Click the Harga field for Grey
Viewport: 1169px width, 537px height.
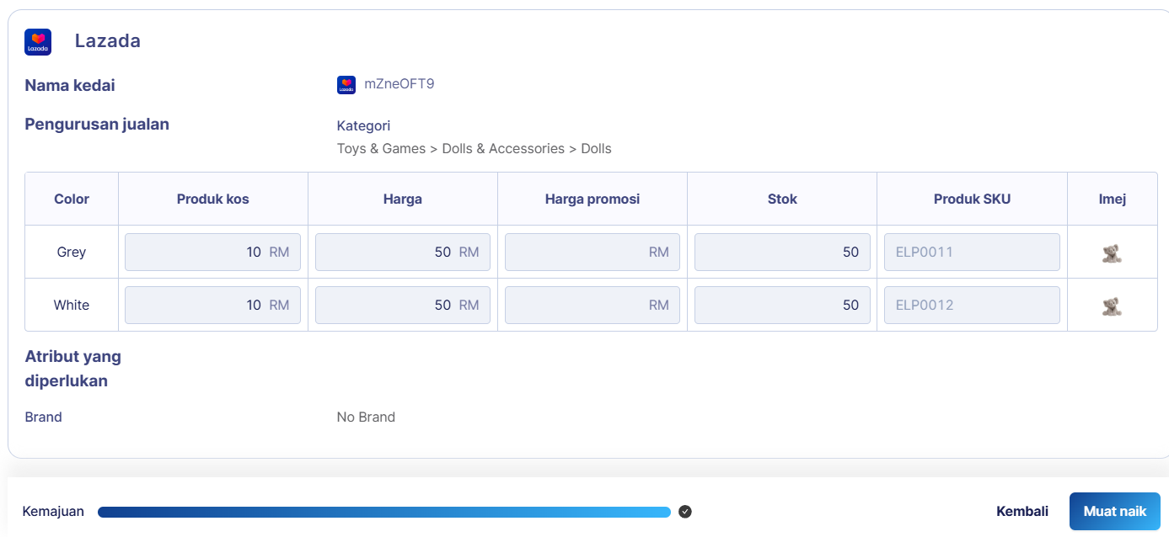(402, 253)
